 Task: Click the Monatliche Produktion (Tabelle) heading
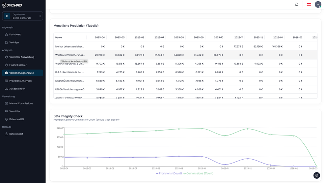click(76, 26)
